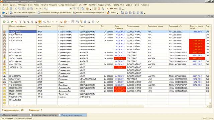The image size is (214, 120).
Task: Open the Продажа menu
Action: 53,5
